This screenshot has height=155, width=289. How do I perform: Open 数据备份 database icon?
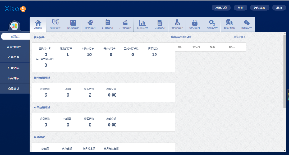click(x=229, y=24)
